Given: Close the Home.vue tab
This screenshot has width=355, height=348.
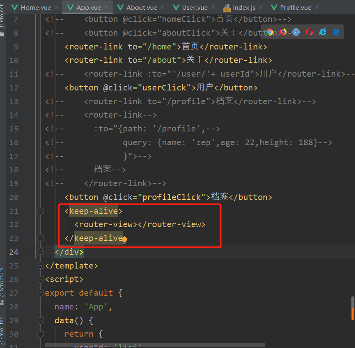Looking at the screenshot, I should point(57,7).
